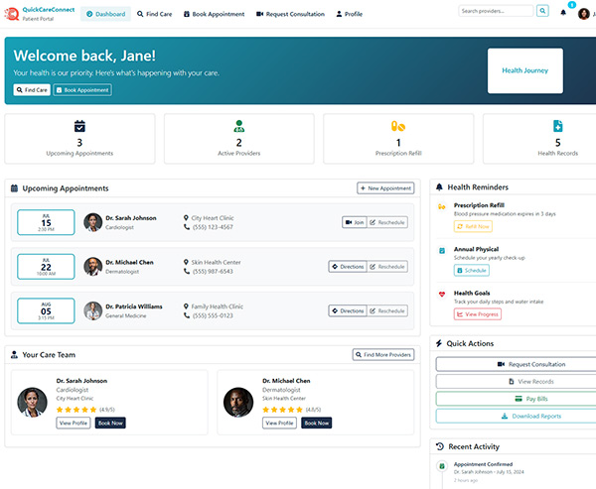
Task: Join Dr. Sarah Johnson's video appointment
Action: (355, 222)
